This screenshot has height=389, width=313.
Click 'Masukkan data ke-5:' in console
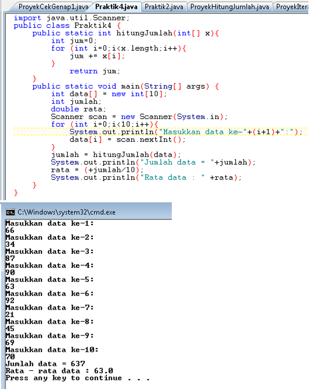(x=49, y=280)
